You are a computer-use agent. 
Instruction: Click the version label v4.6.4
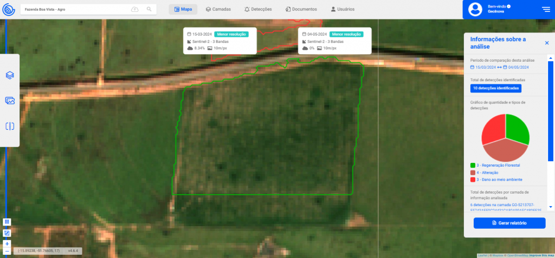coord(73,250)
